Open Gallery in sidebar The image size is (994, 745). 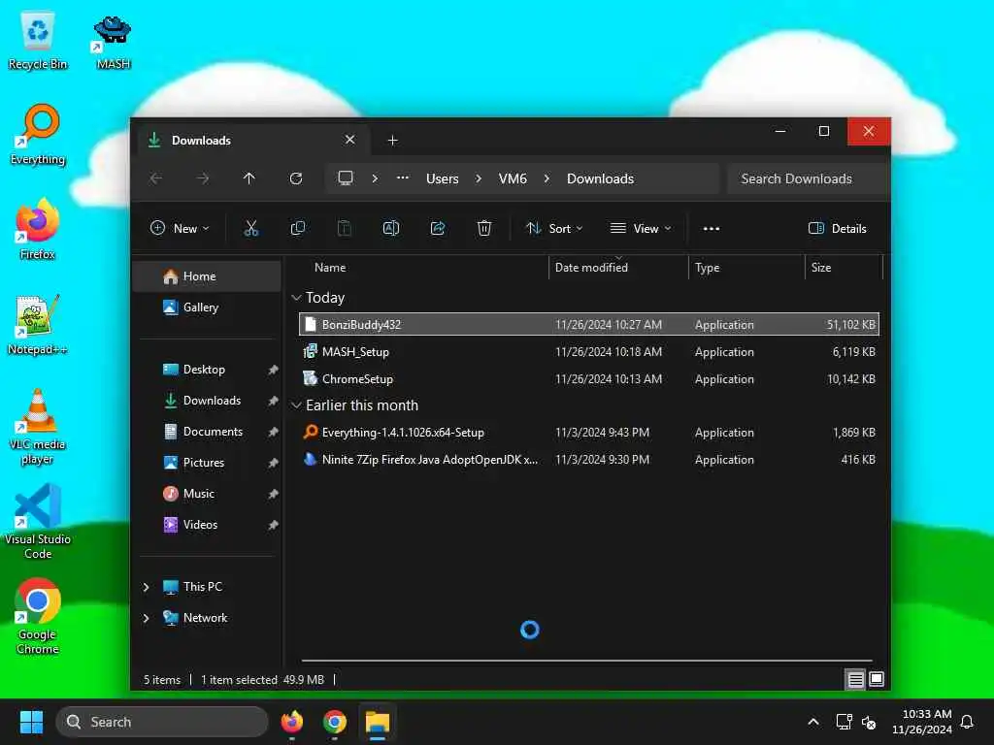207,308
